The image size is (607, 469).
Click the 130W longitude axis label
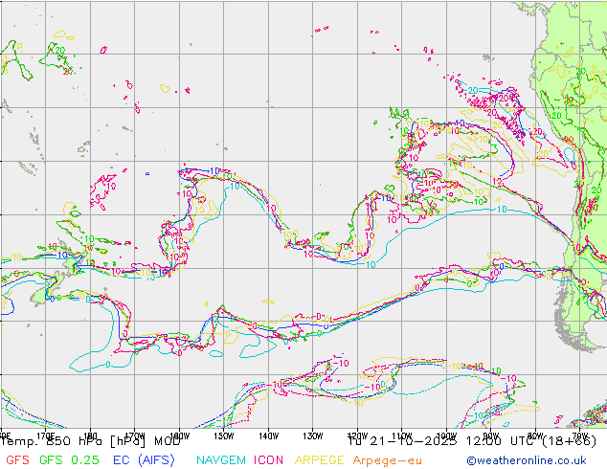tap(313, 436)
